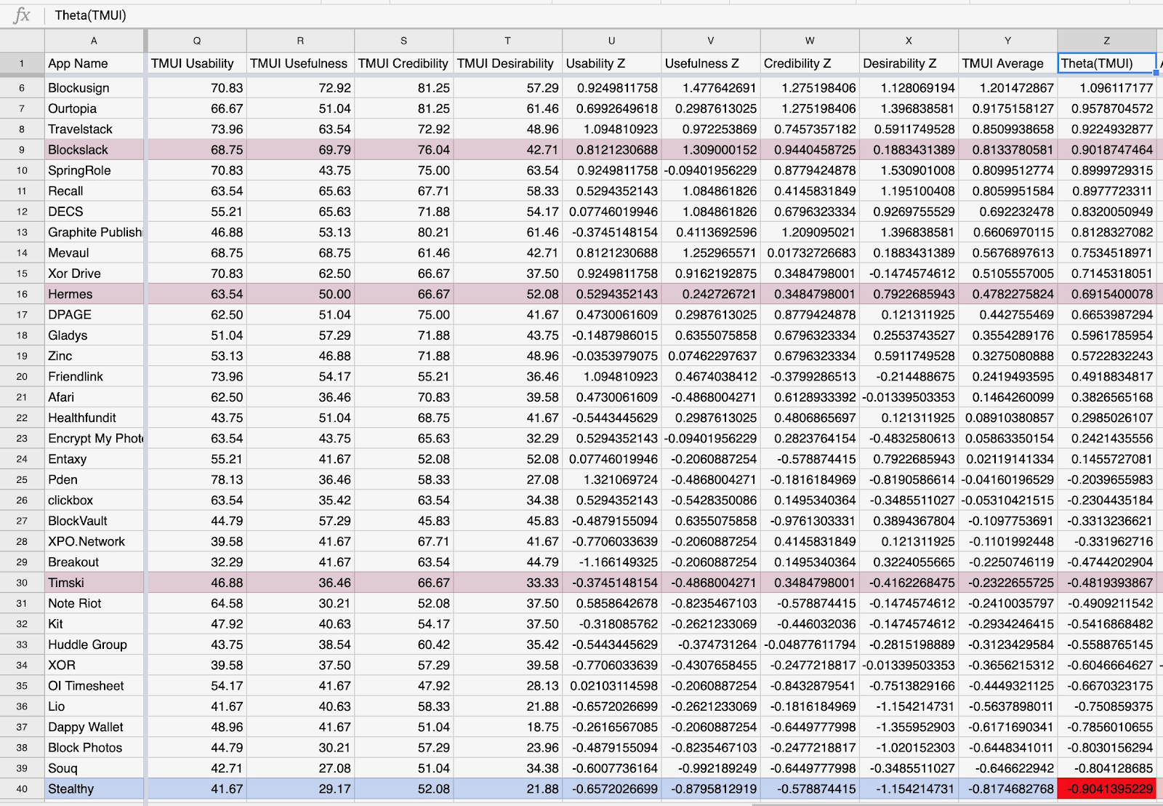The image size is (1163, 806).
Task: Select the "Healthfundit" app name cell
Action: [x=94, y=418]
